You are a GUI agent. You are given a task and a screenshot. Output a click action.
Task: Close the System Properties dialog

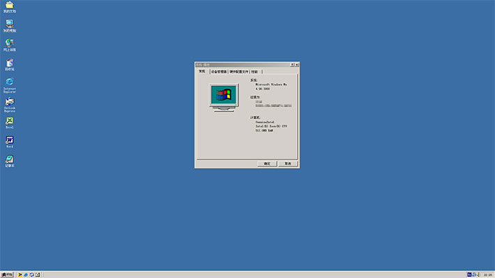297,65
